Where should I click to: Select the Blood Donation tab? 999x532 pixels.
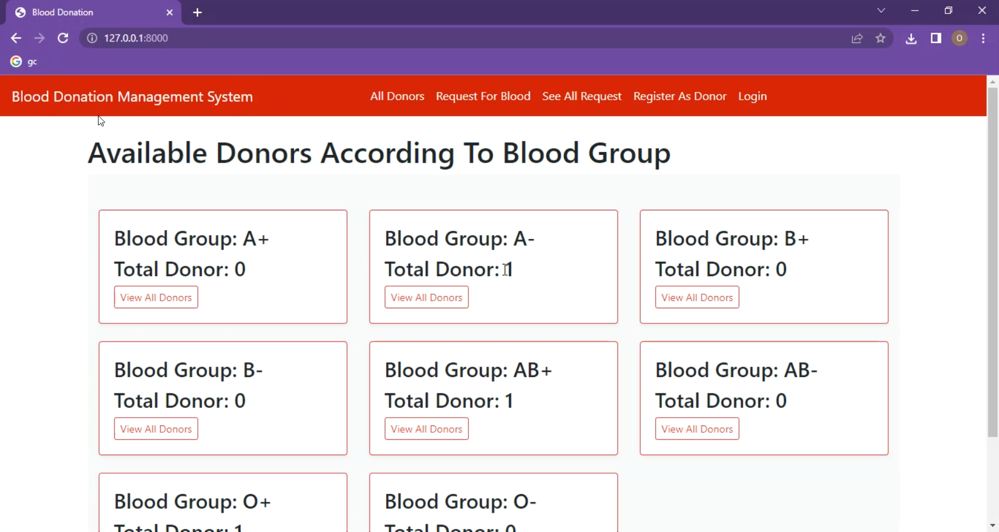click(93, 12)
